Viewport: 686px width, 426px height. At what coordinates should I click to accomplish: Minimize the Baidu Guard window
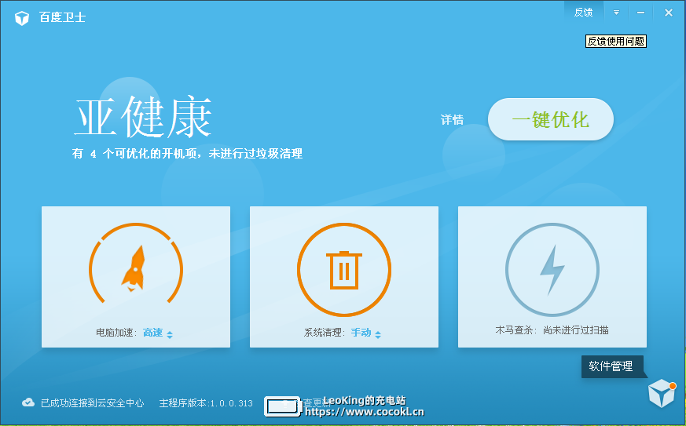640,13
